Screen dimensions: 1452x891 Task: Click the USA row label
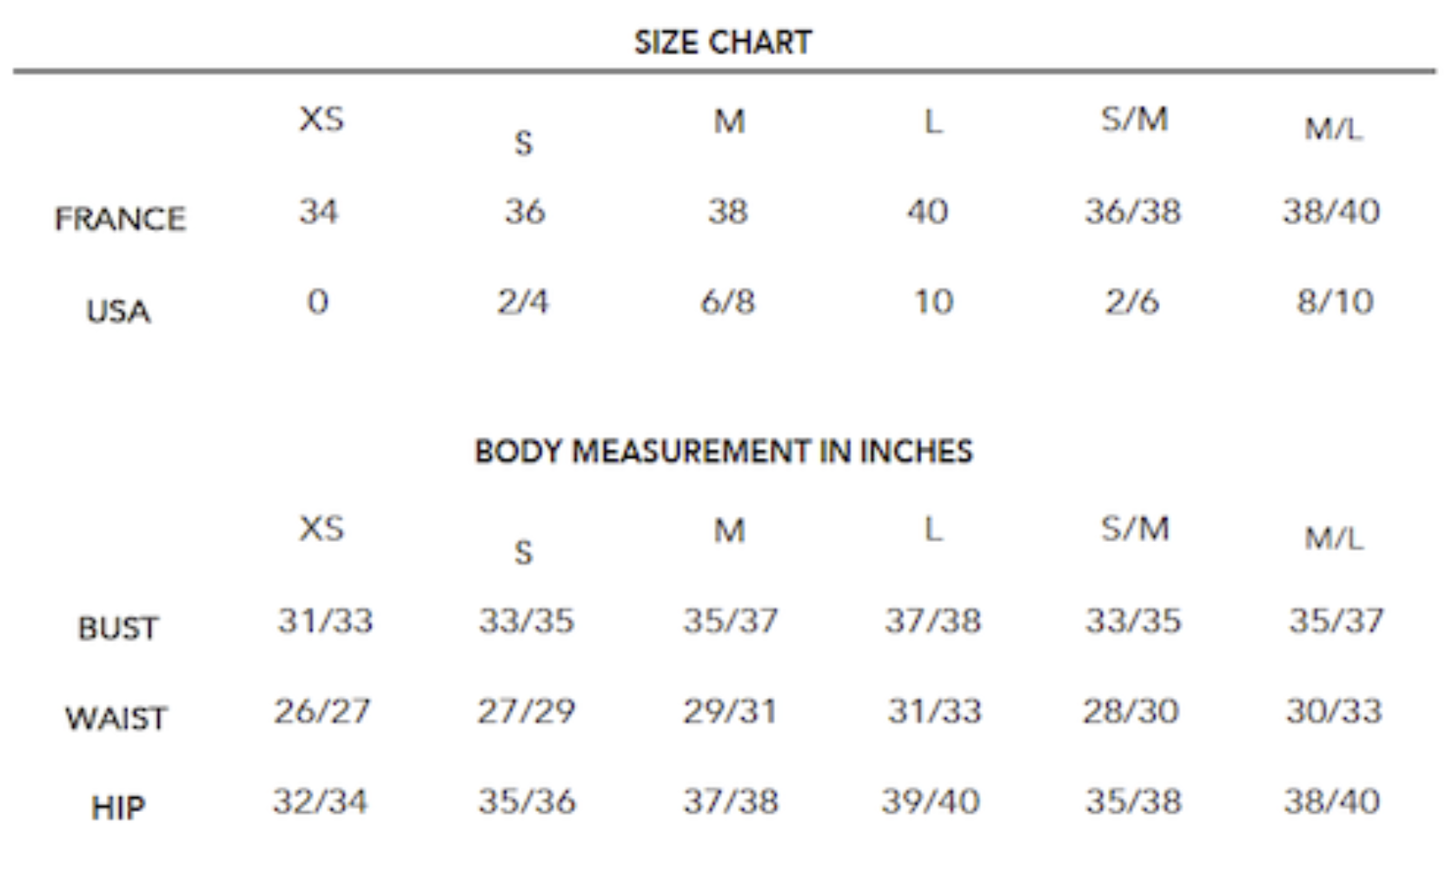tap(119, 311)
